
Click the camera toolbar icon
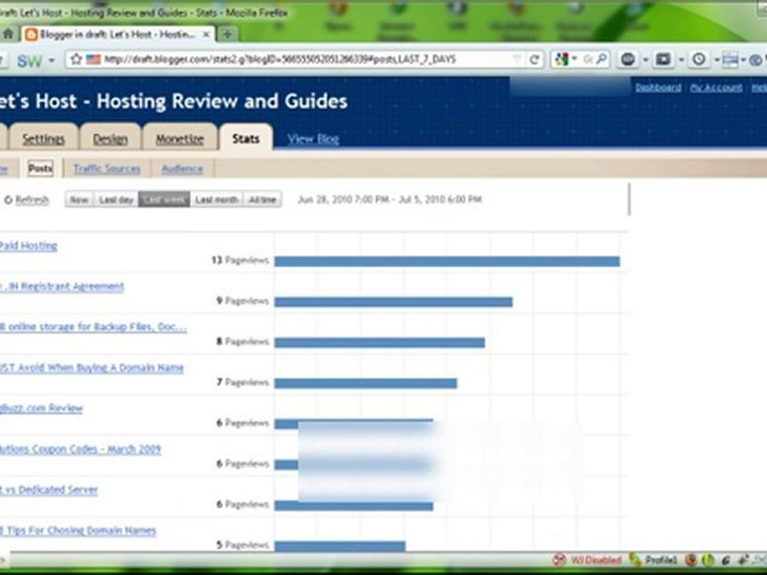[x=663, y=60]
